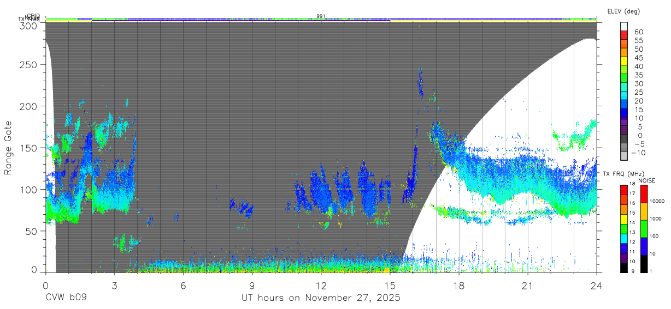Click the '991' CPID value at top
The image size is (671, 309).
(321, 16)
